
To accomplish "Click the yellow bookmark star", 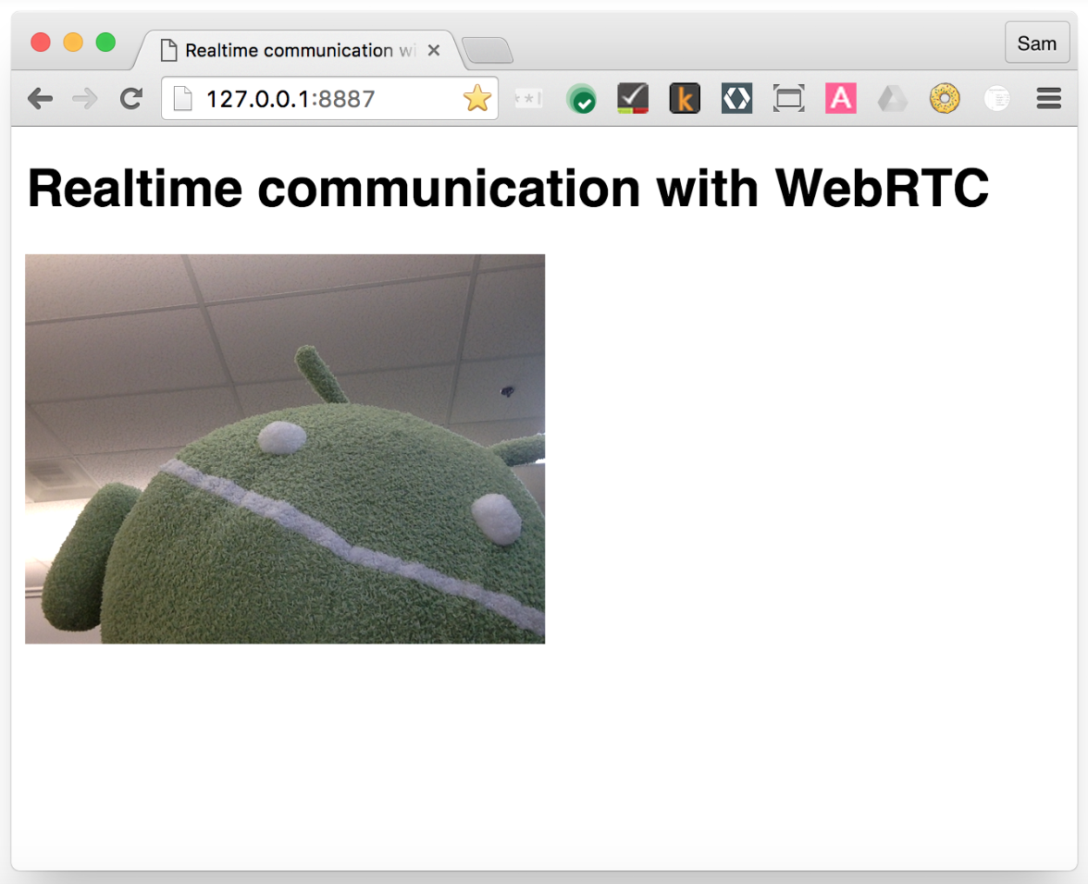I will pos(476,98).
